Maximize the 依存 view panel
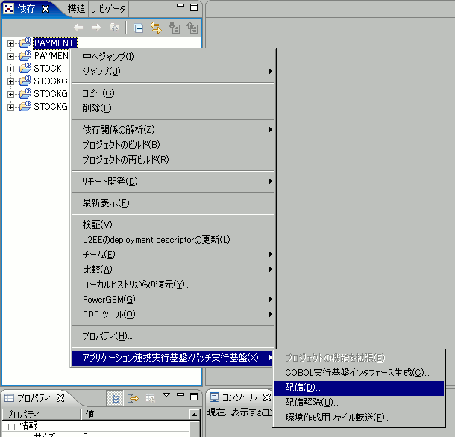This screenshot has width=455, height=437. pos(193,8)
